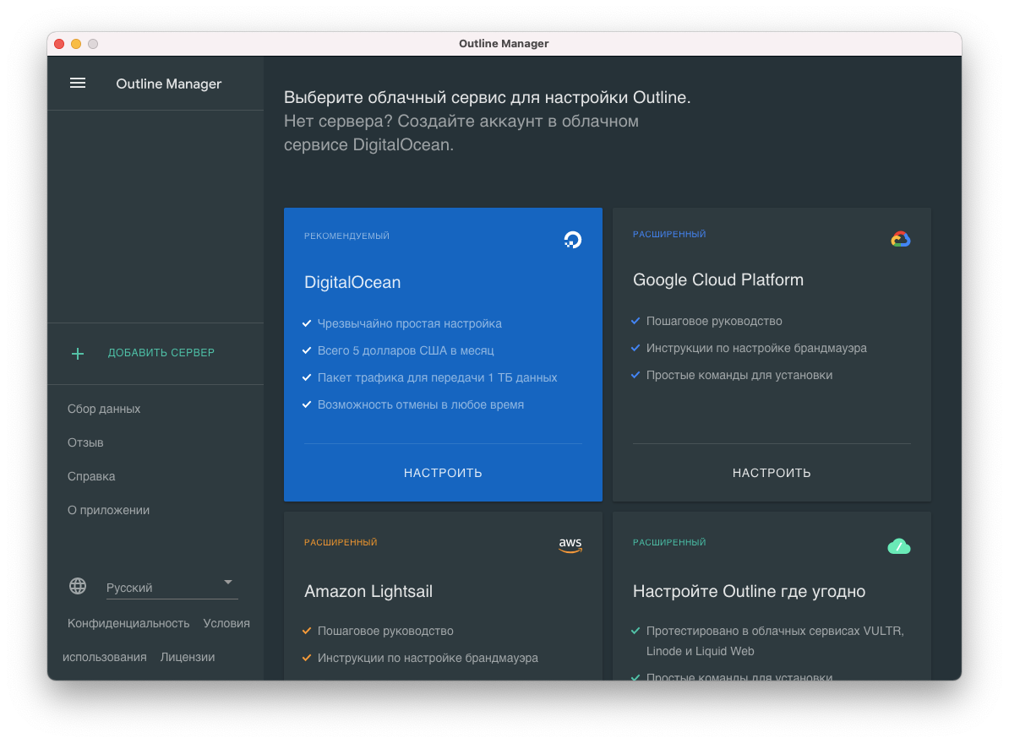Open the Русский language dropdown
This screenshot has width=1009, height=743.
tap(172, 588)
